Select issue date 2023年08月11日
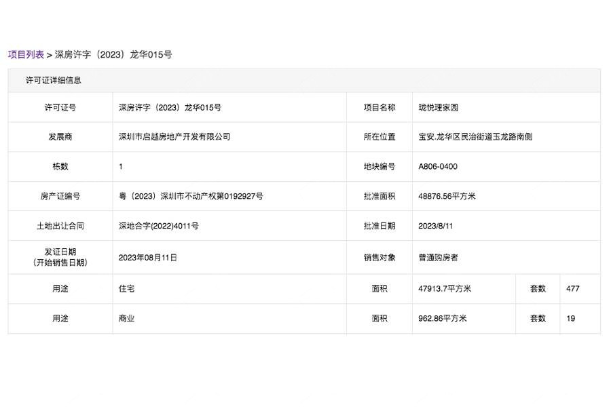The image size is (611, 407). (148, 258)
